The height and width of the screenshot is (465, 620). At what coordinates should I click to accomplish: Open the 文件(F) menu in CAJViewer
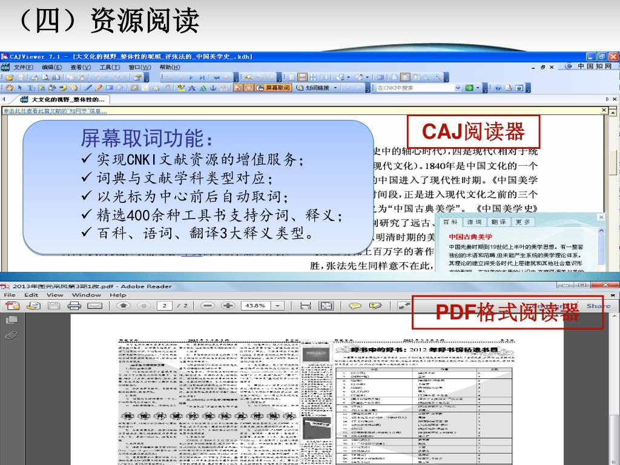click(24, 67)
